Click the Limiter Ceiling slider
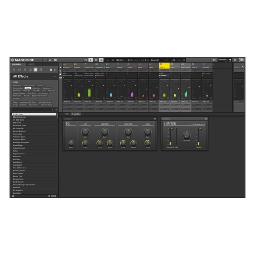Image resolution: width=255 pixels, height=255 pixels. coord(198,136)
